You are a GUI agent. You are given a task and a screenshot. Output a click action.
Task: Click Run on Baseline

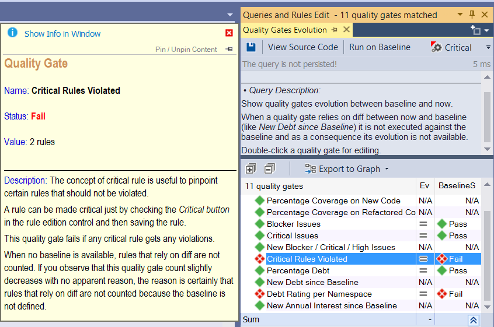380,47
